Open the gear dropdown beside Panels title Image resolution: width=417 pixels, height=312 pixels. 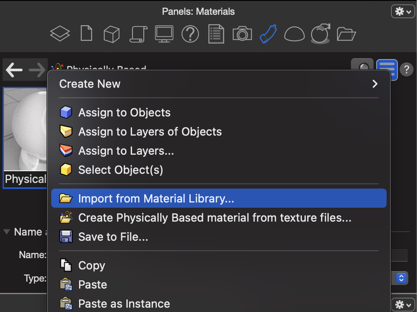click(403, 11)
